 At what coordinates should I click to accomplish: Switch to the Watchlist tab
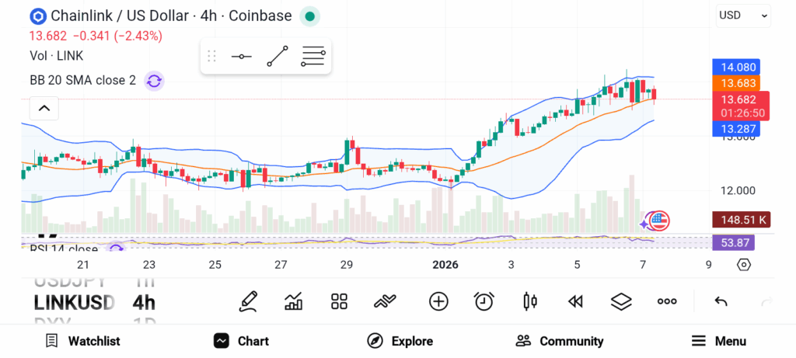click(x=82, y=341)
